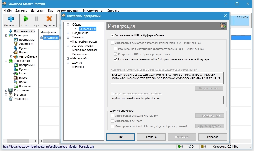
Task: Click the excluded sites input field
Action: pos(167,100)
